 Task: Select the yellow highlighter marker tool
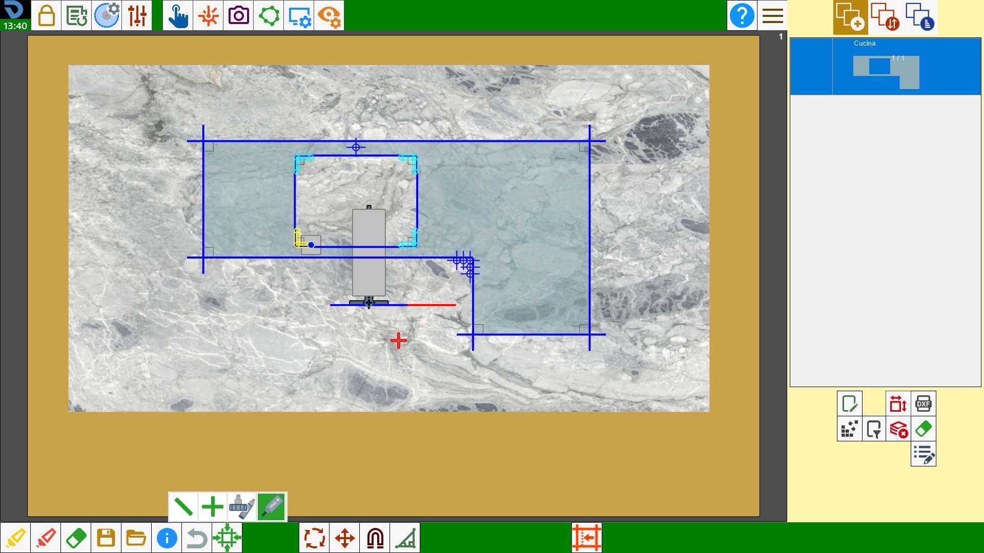pos(15,538)
